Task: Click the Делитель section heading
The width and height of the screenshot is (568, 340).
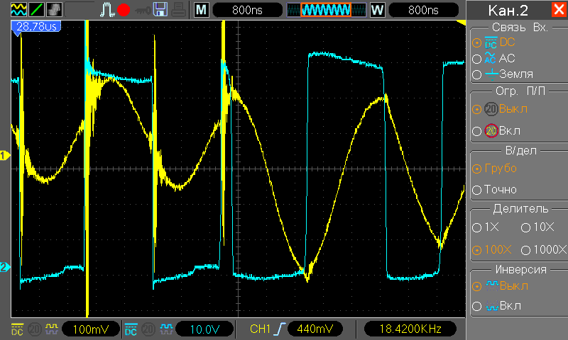Action: [x=520, y=209]
